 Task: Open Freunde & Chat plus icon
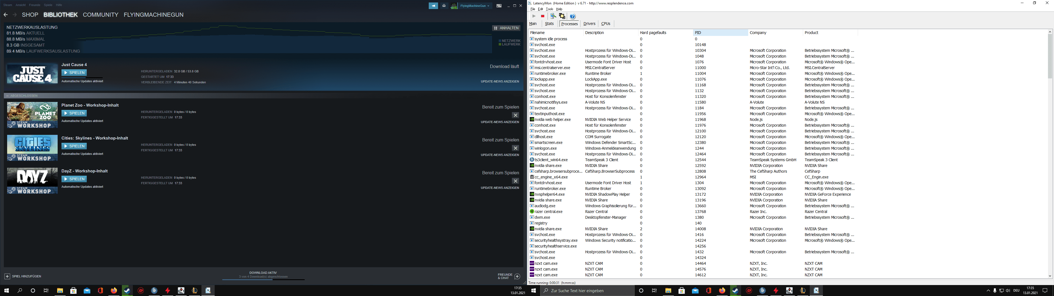click(517, 276)
